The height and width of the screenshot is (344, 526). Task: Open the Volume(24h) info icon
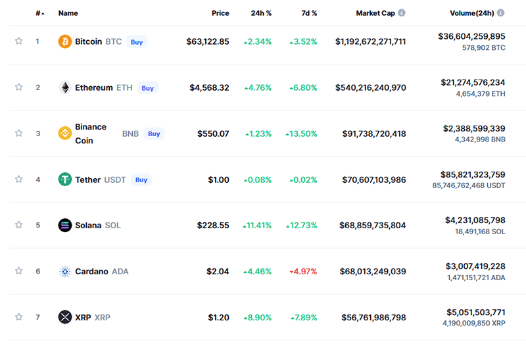[500, 12]
